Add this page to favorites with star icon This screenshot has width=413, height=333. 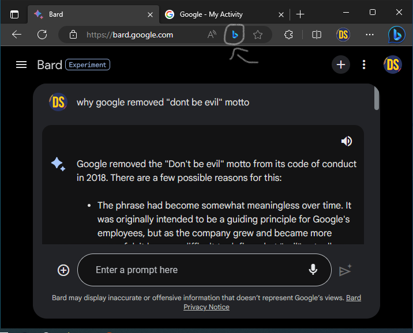coord(258,35)
